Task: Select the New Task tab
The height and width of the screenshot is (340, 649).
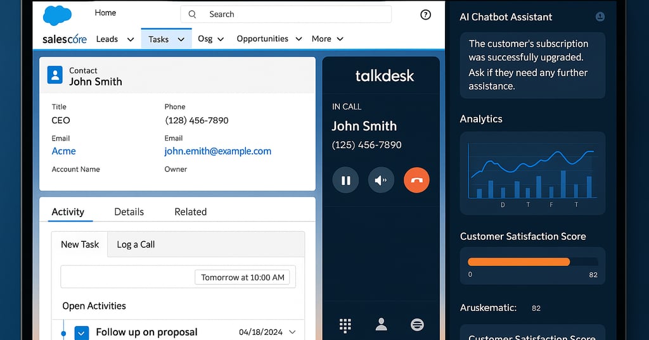Action: pyautogui.click(x=79, y=244)
